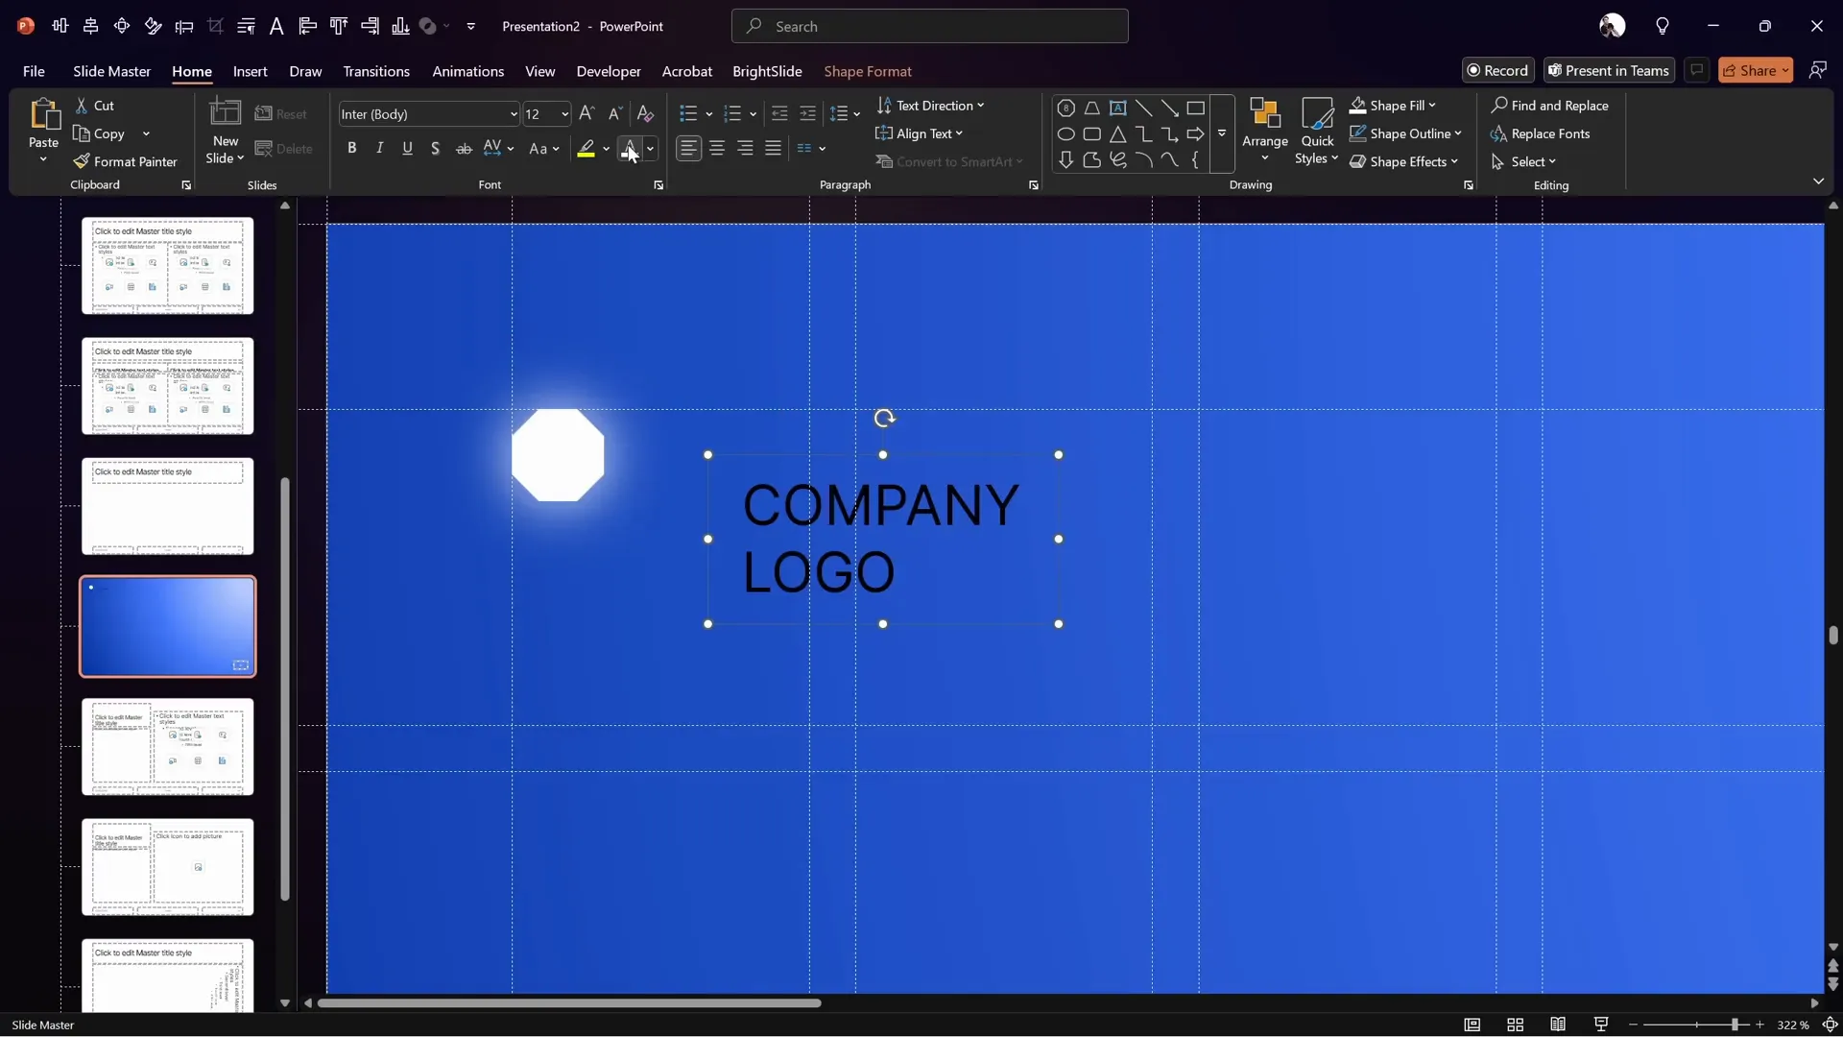Toggle Italic formatting
1843x1037 pixels.
(x=379, y=149)
